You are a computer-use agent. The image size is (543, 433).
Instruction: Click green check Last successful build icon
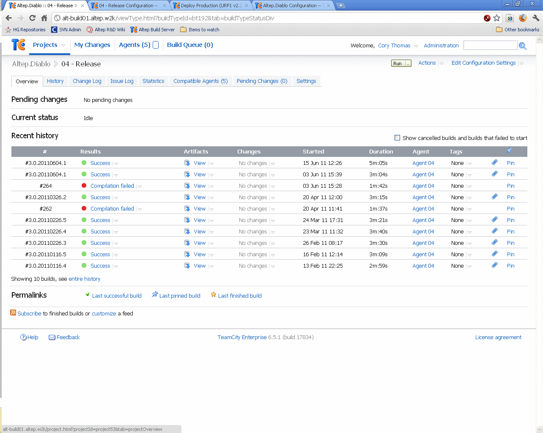[x=88, y=295]
